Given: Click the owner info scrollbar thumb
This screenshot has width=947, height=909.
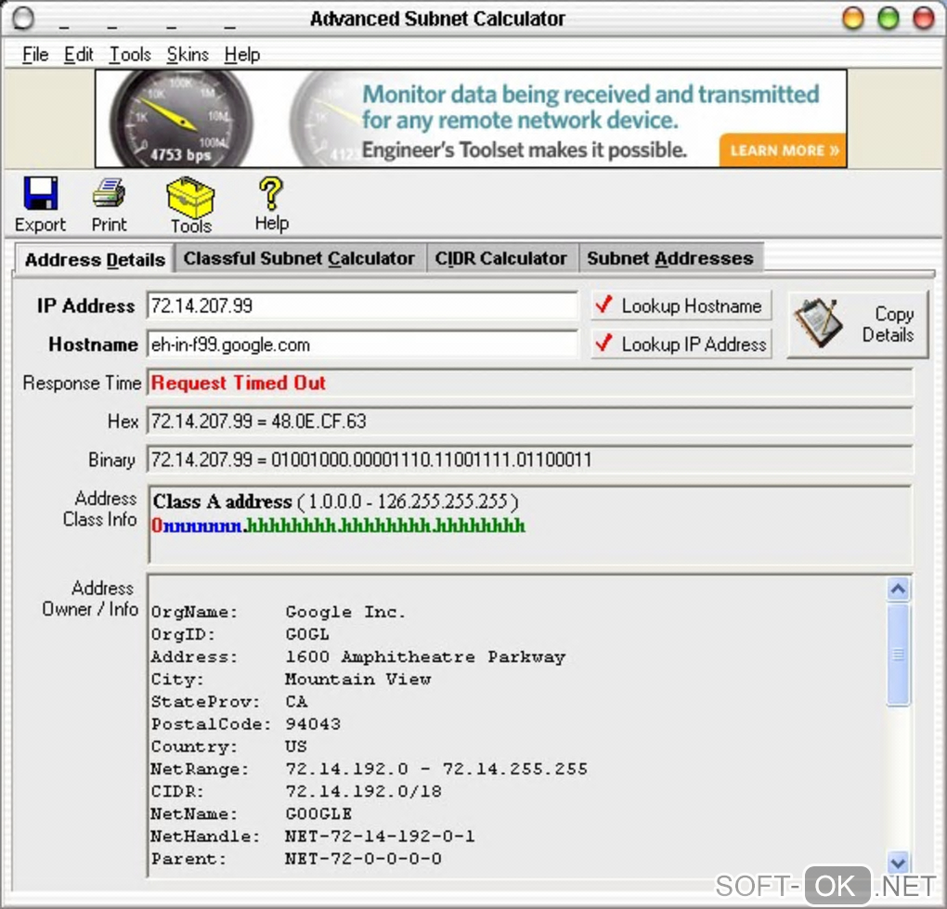Looking at the screenshot, I should (898, 654).
